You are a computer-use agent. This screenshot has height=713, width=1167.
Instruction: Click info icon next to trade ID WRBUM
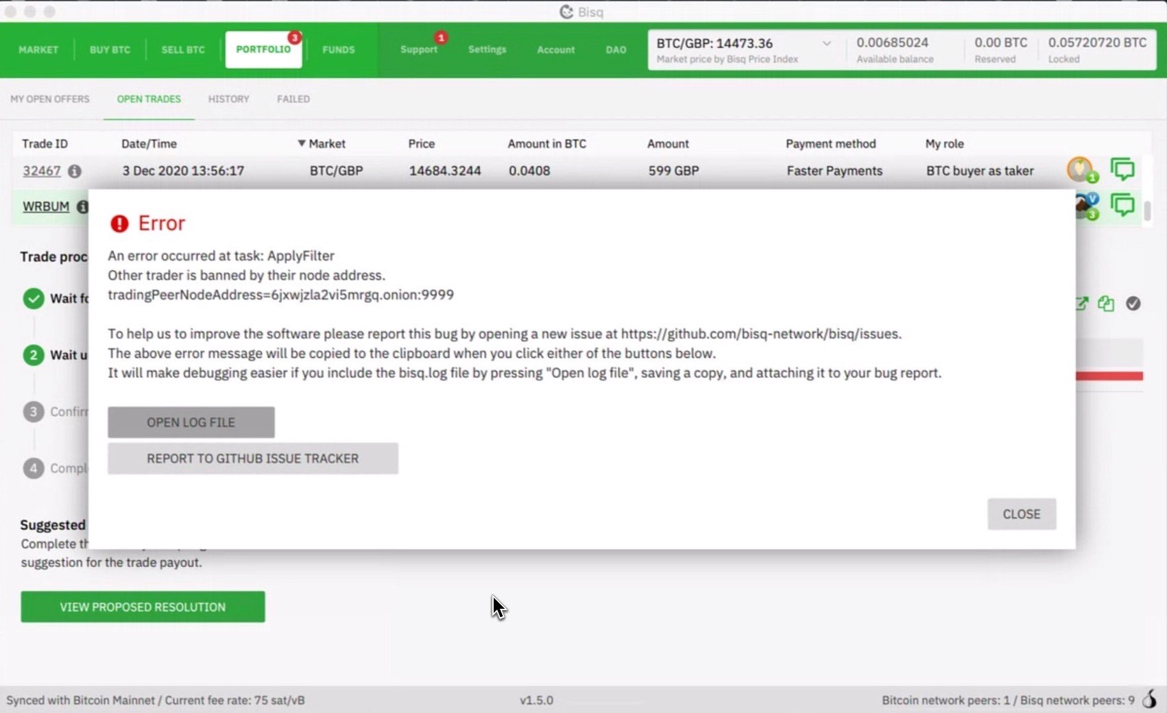pyautogui.click(x=82, y=206)
